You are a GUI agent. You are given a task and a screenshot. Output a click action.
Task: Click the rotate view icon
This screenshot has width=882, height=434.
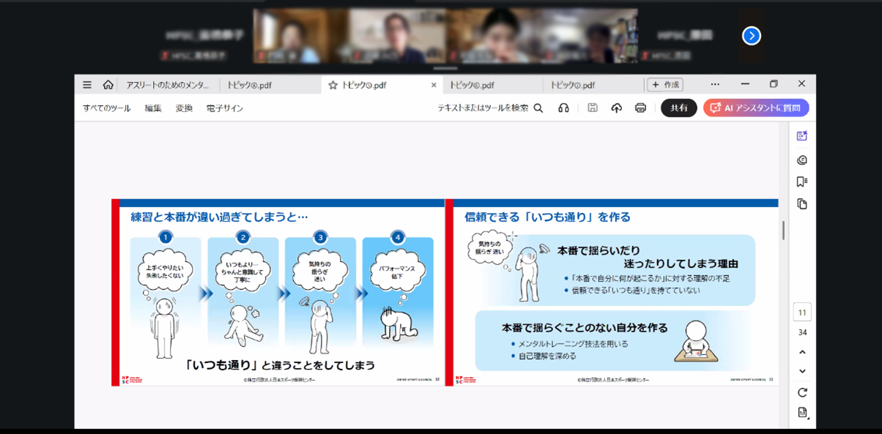click(x=802, y=393)
